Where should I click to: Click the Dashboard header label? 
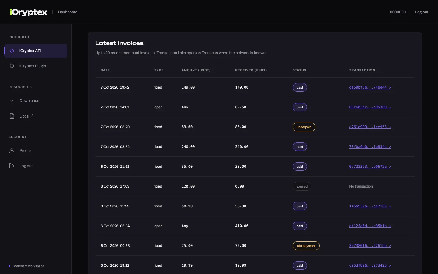tap(68, 12)
